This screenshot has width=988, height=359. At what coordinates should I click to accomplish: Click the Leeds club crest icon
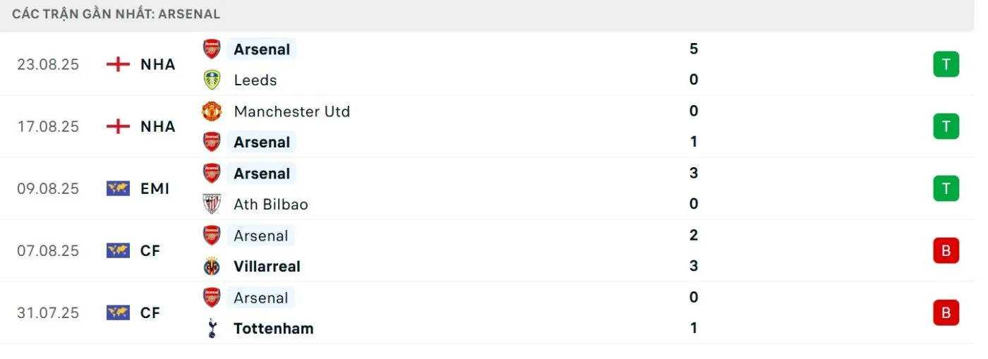pos(212,80)
